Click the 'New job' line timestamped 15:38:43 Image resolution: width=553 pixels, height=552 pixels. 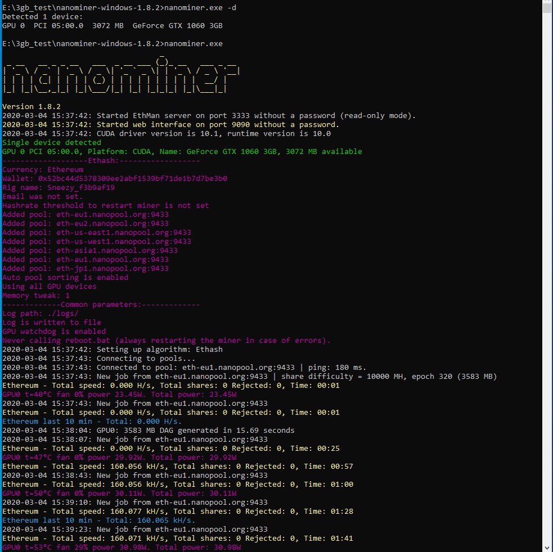tap(134, 475)
